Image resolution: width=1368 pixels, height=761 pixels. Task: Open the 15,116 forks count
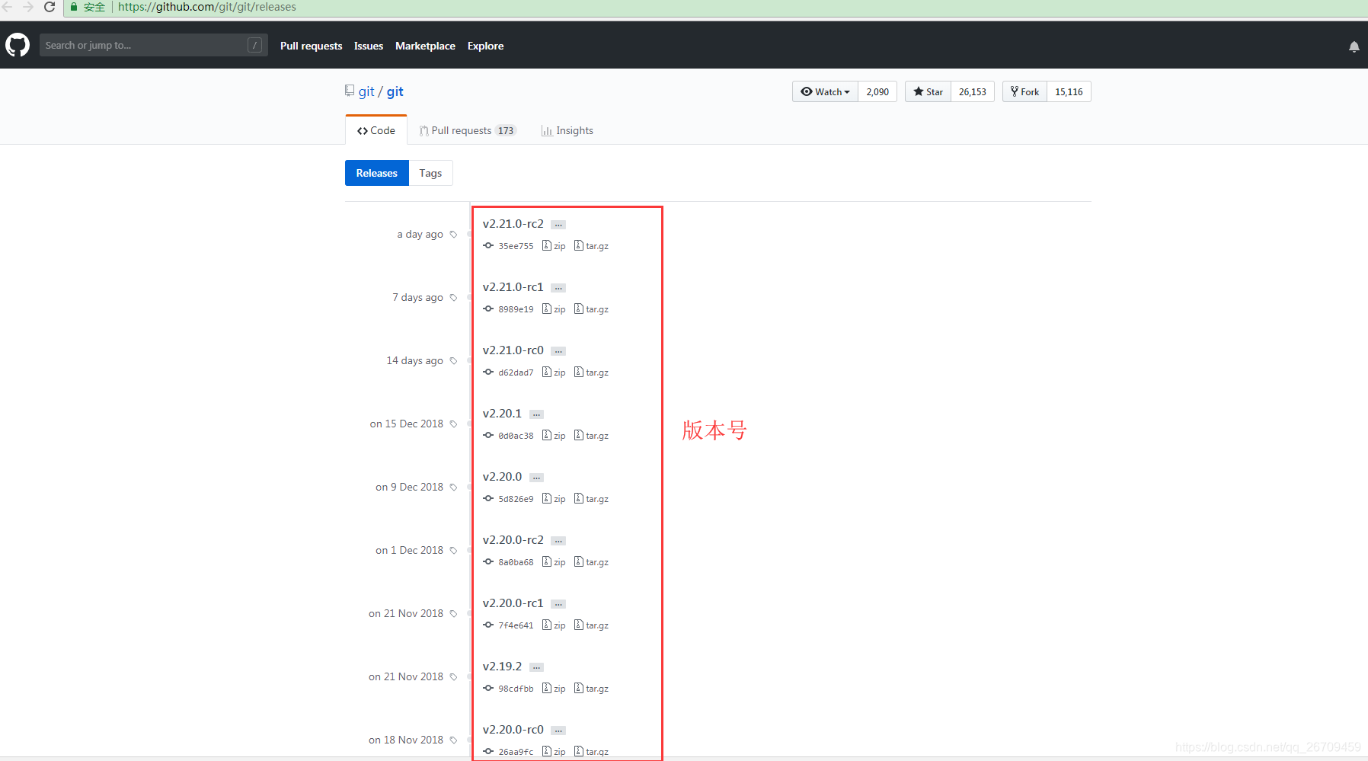[x=1069, y=91]
